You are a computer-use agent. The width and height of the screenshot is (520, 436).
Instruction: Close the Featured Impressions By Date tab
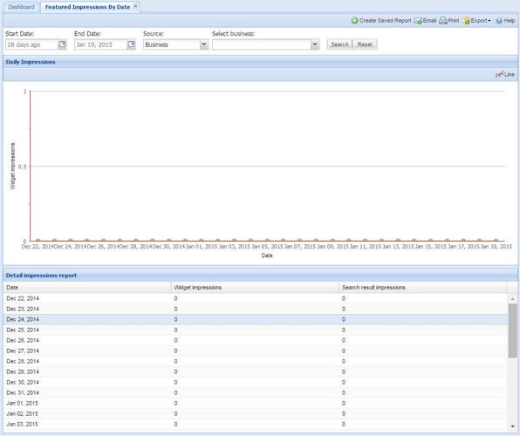135,6
